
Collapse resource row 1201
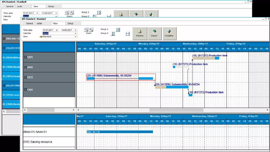coord(26,57)
